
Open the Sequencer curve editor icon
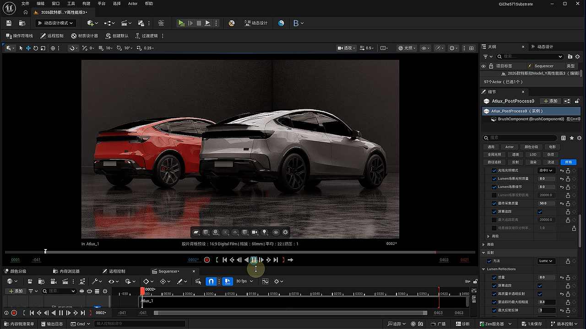265,281
